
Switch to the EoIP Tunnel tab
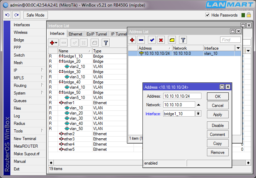[96, 34]
